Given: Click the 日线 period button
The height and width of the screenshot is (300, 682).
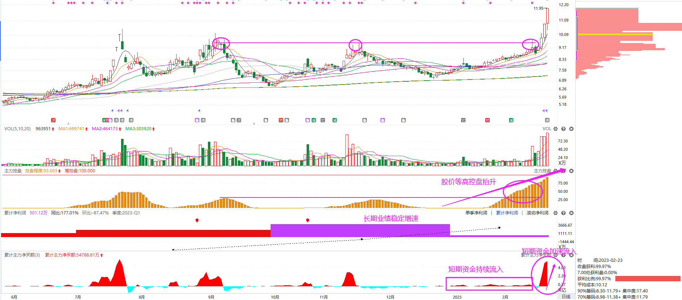Looking at the screenshot, I should click(566, 297).
